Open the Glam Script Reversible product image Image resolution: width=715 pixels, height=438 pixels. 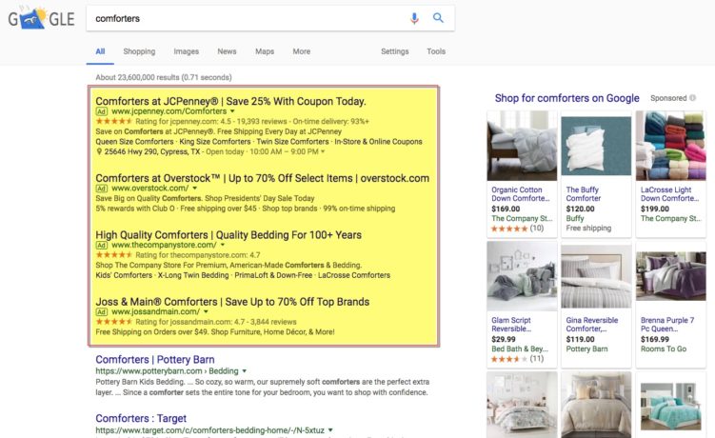[x=522, y=276]
